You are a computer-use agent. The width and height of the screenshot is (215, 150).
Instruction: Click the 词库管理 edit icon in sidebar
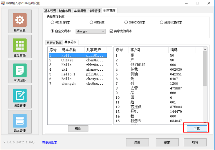(x=19, y=96)
